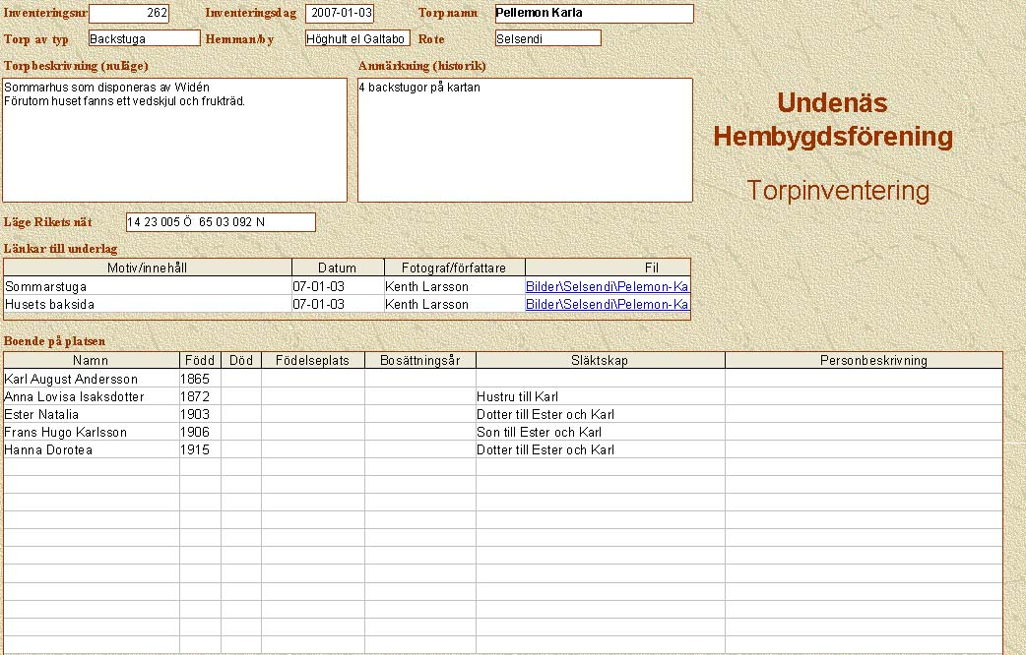Click the Rote field Selsendi
This screenshot has height=655, width=1026.
[x=547, y=38]
